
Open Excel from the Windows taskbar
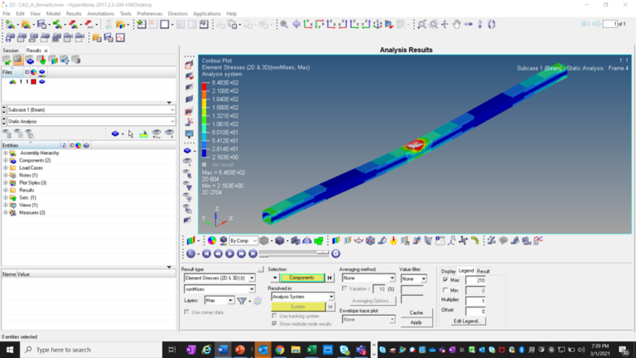pyautogui.click(x=311, y=350)
